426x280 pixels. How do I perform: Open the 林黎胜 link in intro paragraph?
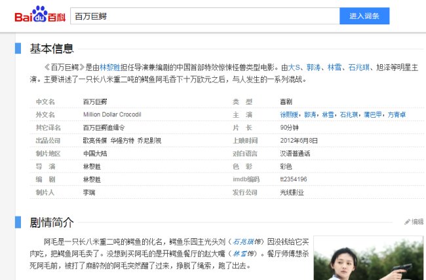coord(110,67)
